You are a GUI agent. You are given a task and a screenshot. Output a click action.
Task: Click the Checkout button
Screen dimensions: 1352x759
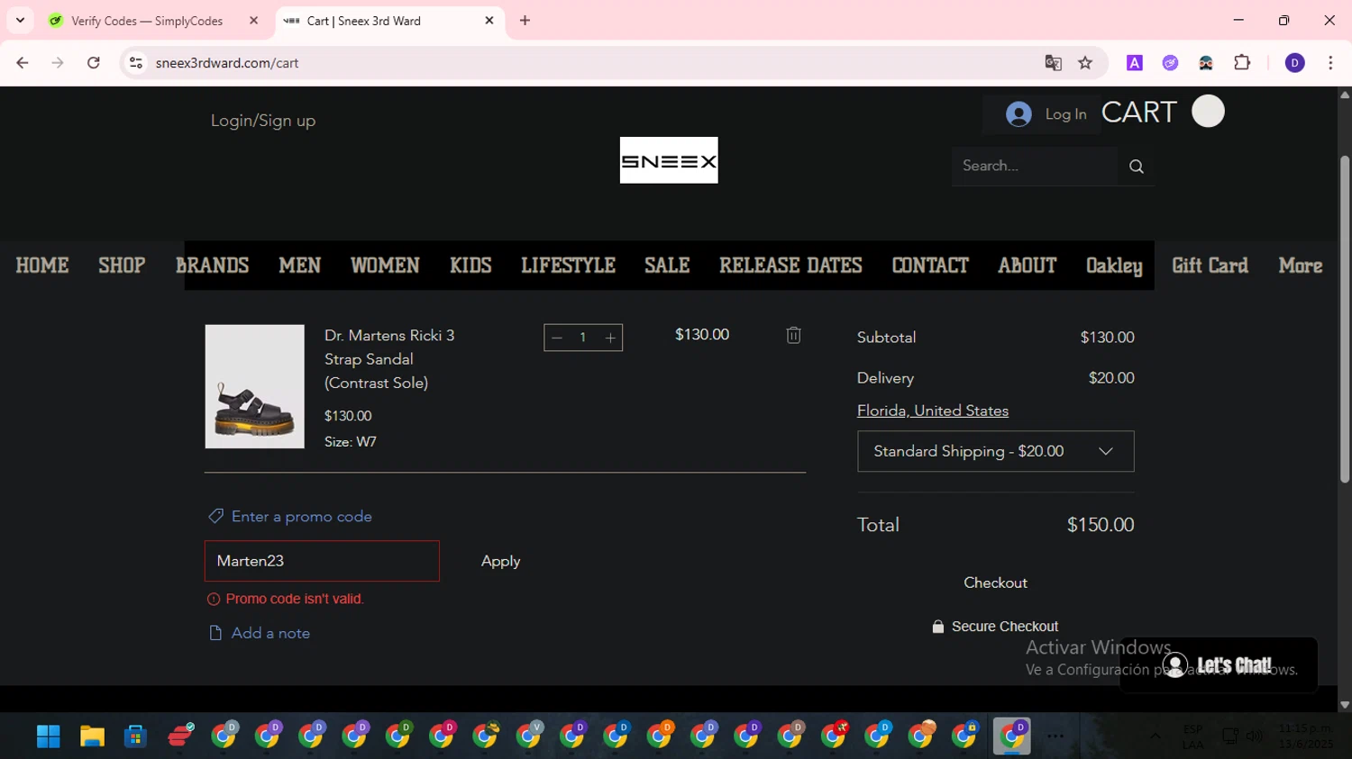[x=995, y=583]
